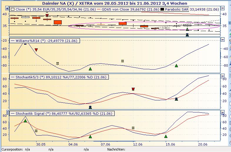
Task: Click green triangle at 16.06 in Stochastik5/3
Action: point(176,99)
